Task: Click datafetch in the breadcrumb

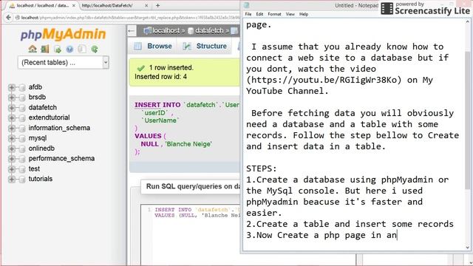Action: pos(209,30)
